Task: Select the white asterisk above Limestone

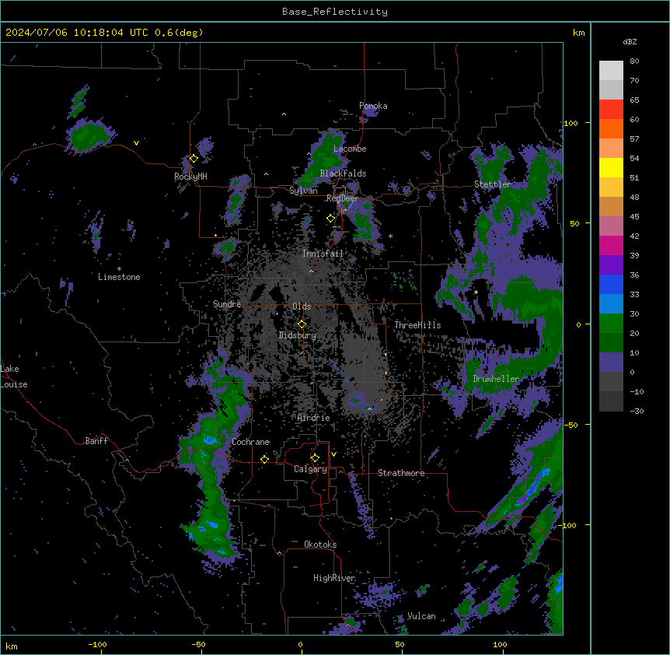Action: coord(119,269)
